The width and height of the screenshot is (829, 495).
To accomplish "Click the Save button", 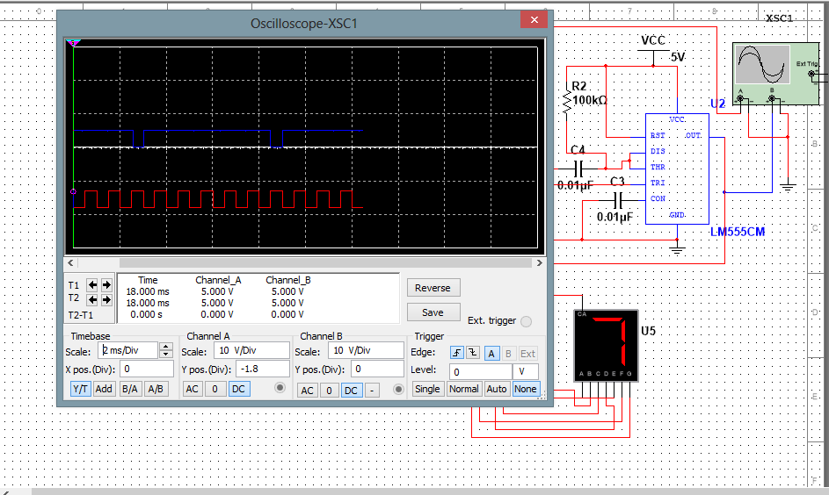I will (433, 312).
